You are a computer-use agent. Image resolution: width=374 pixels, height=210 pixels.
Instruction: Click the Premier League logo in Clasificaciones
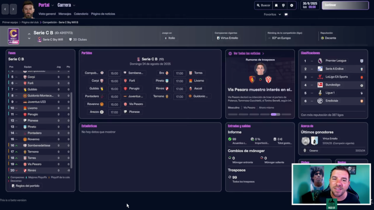tap(320, 61)
